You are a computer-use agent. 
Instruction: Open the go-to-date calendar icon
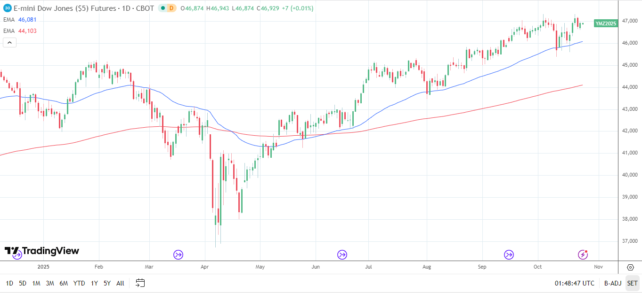tap(139, 283)
